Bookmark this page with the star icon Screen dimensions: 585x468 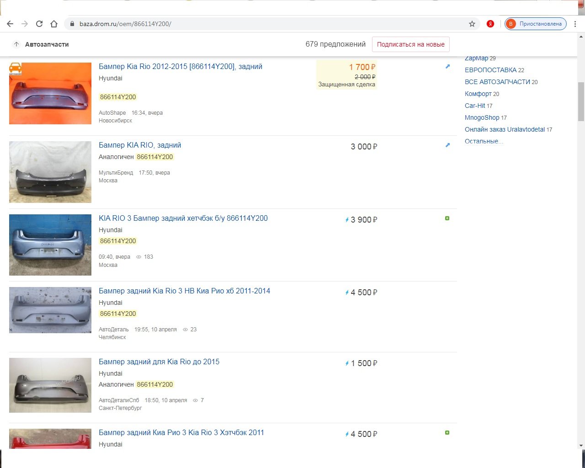[472, 24]
